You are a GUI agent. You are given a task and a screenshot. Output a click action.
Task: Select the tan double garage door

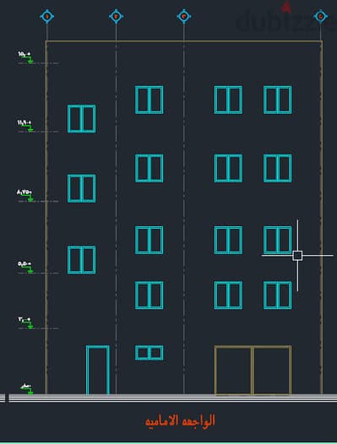pos(253,370)
